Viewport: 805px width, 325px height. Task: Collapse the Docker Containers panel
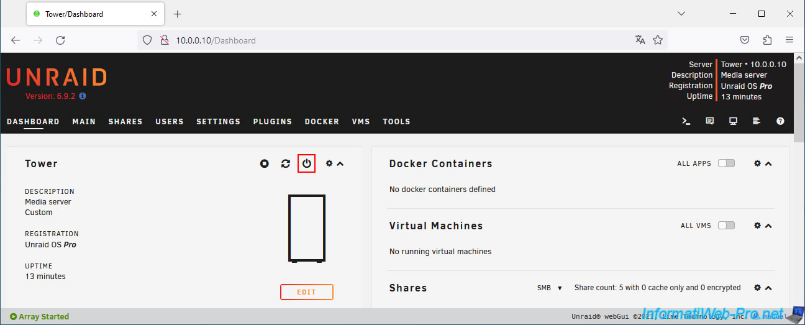pos(768,163)
